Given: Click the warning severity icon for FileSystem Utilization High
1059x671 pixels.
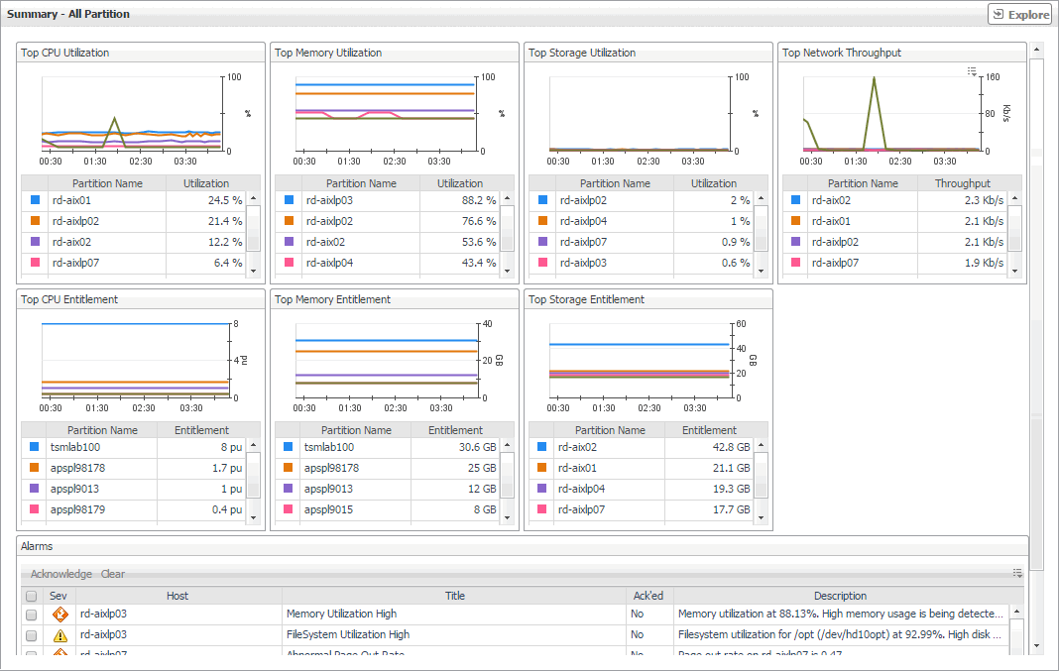Looking at the screenshot, I should [x=59, y=635].
